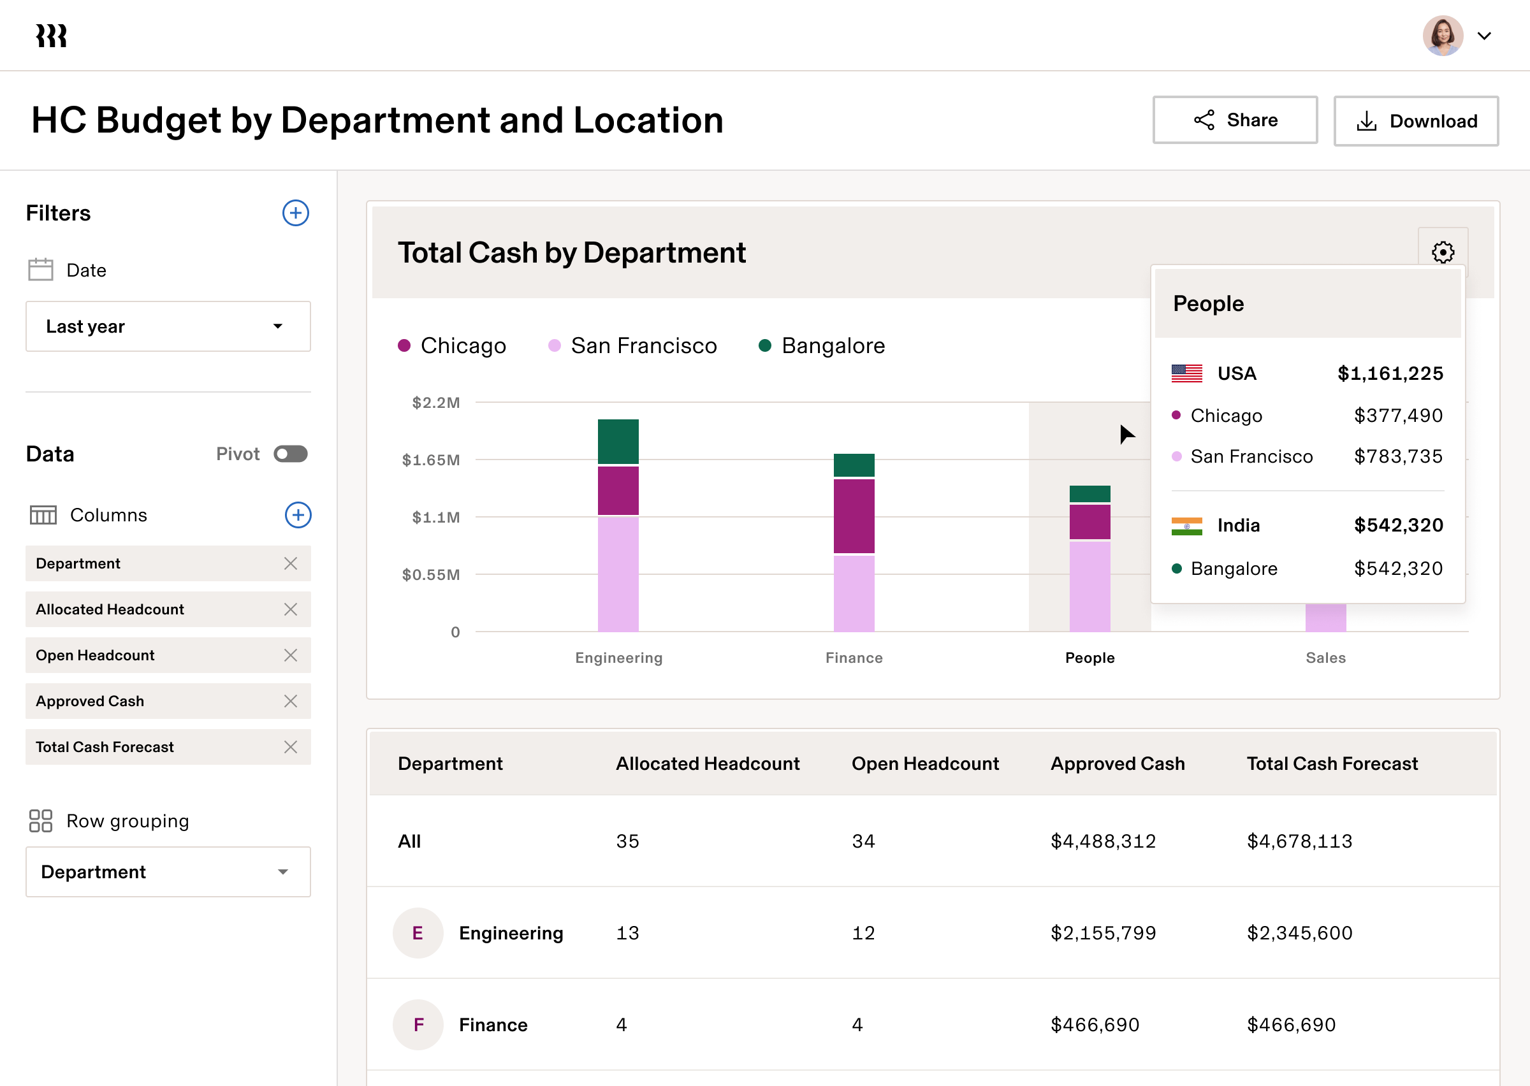The height and width of the screenshot is (1086, 1530).
Task: Click the Download button
Action: [x=1416, y=120]
